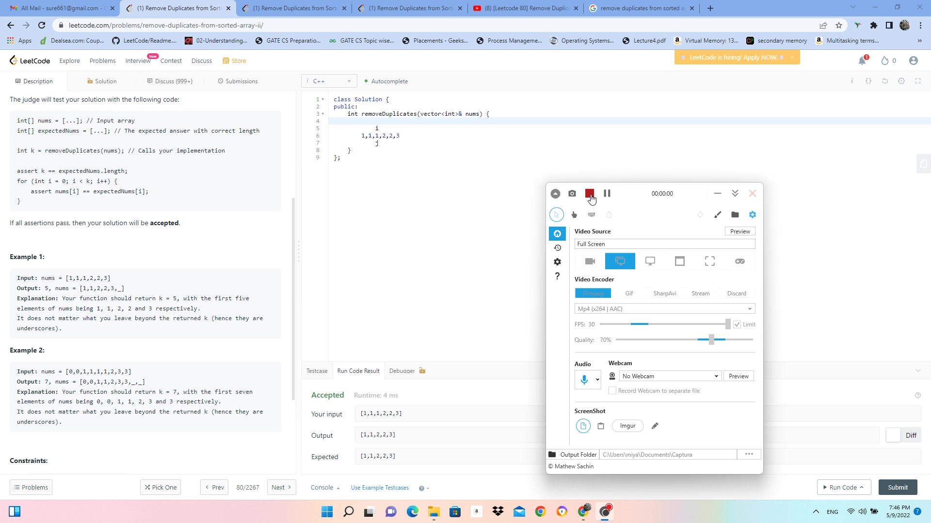Click the Submit button

click(x=898, y=487)
